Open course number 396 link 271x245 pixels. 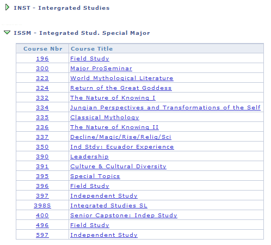coord(42,186)
